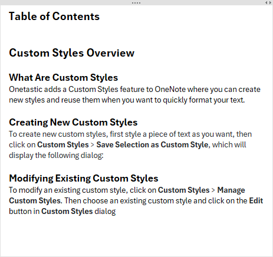Screen dimensions: 273x257
Task: Click the 'What Are Custom Styles' heading
Action: [x=64, y=77]
